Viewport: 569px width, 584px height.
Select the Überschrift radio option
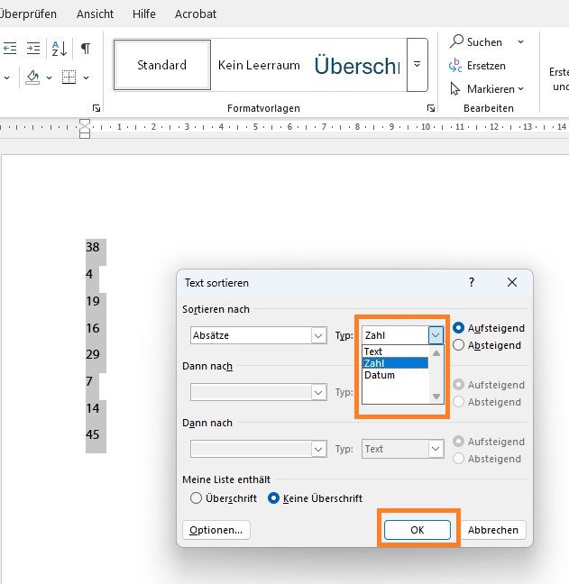coord(196,498)
